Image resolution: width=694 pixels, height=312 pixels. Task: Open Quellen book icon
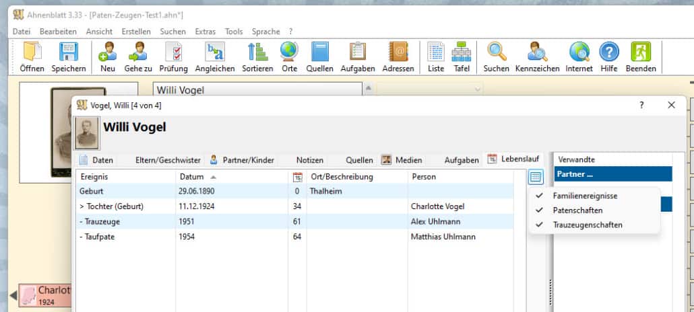click(x=319, y=52)
